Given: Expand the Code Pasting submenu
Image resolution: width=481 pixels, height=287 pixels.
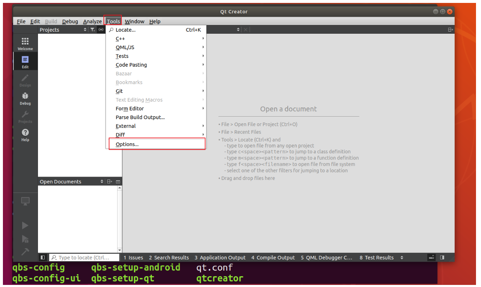Looking at the screenshot, I should 156,65.
